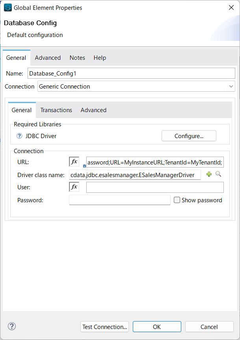Select the inner Transactions tab
Image resolution: width=240 pixels, height=340 pixels.
(56, 110)
